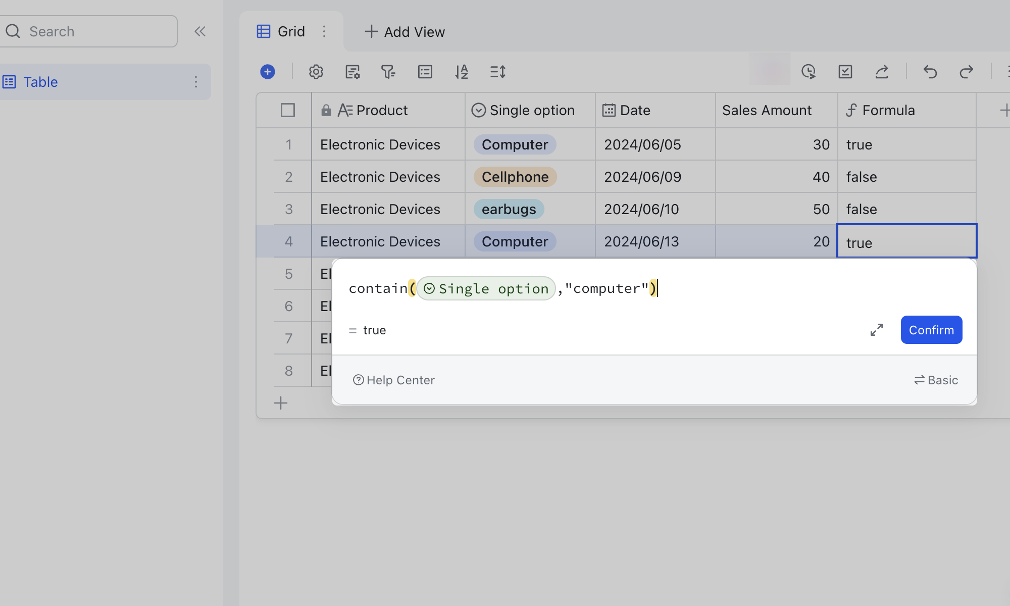
Task: Collapse the sidebar with the double chevron
Action: pyautogui.click(x=200, y=31)
